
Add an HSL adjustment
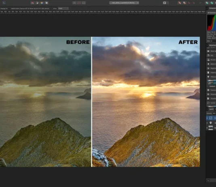(x=211, y=55)
